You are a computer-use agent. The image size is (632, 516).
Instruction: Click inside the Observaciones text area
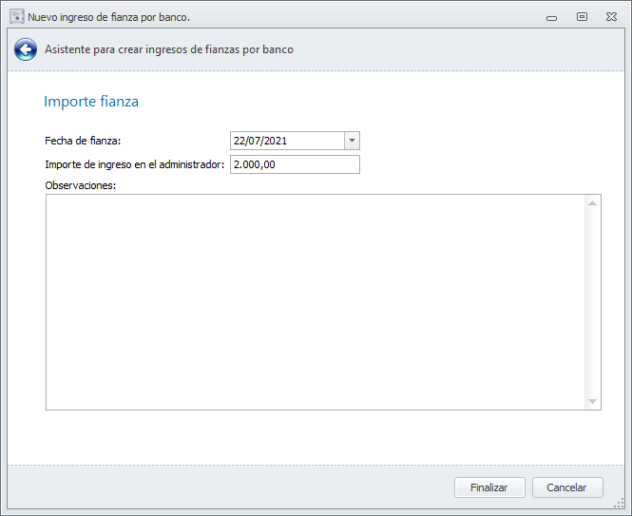tap(316, 302)
